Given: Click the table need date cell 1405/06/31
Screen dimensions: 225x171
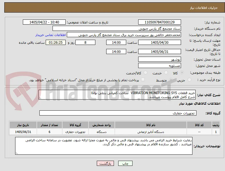Looking at the screenshot, I should pos(23,132).
